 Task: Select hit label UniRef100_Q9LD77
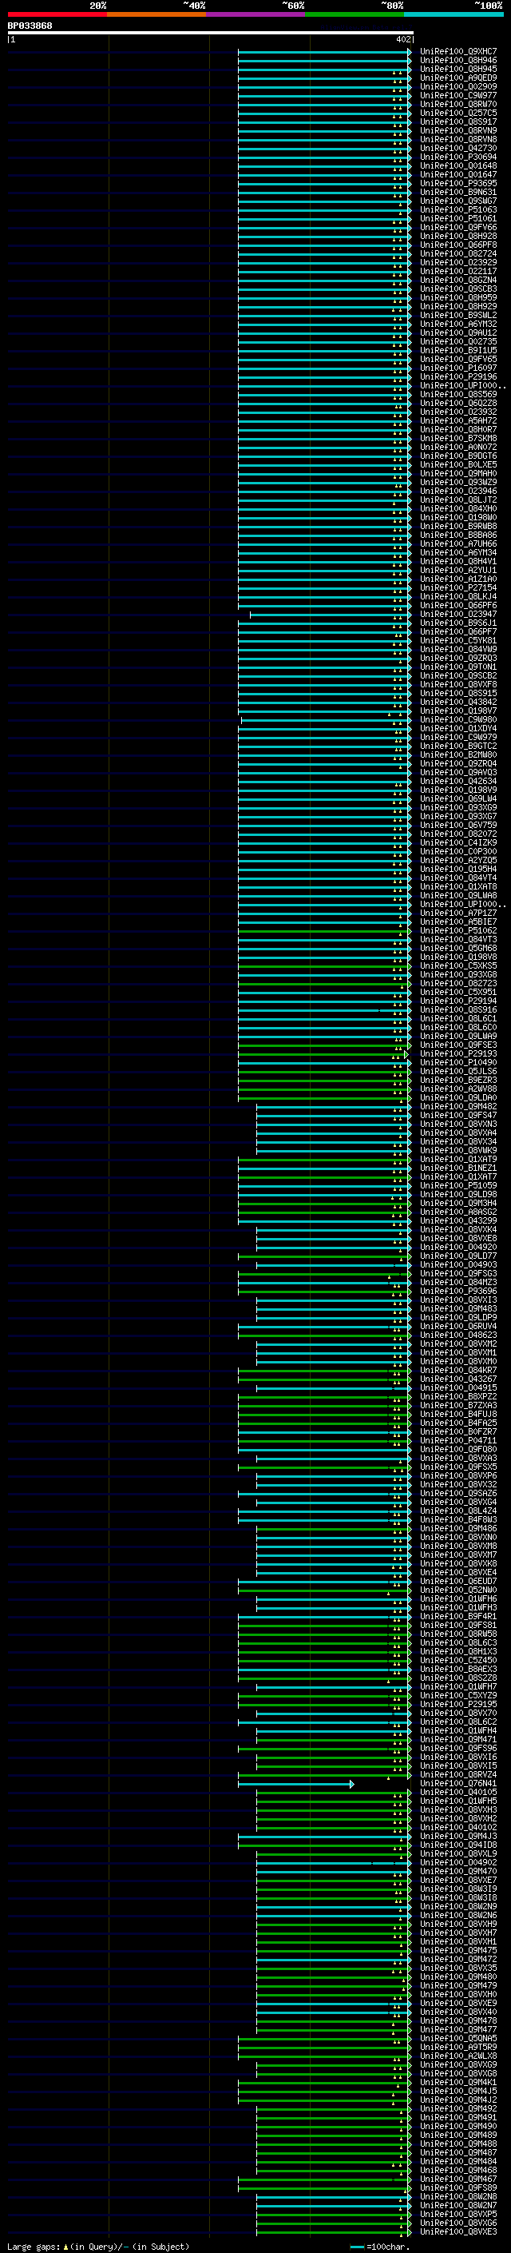pos(458,1256)
